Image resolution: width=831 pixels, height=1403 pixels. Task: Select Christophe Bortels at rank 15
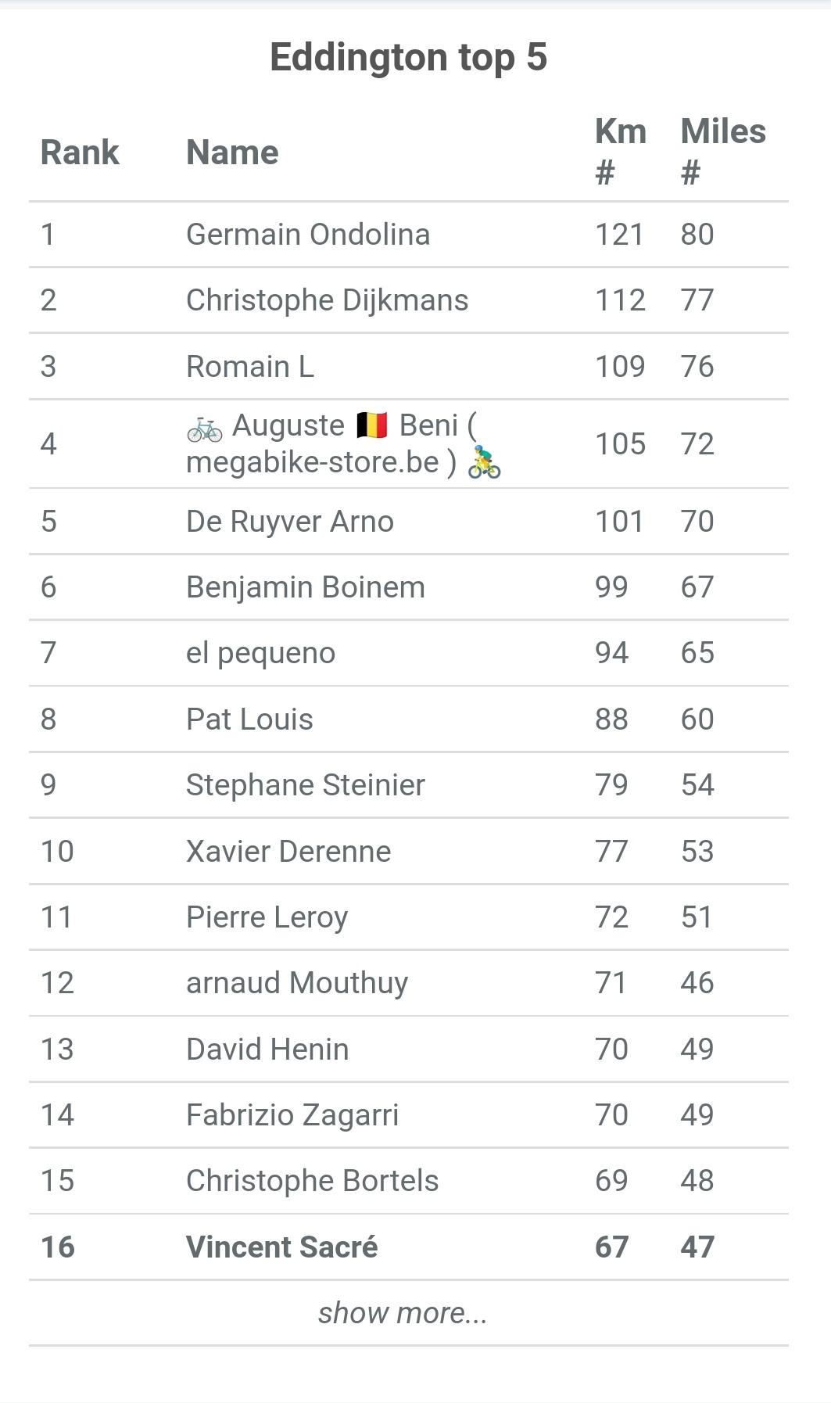[312, 1181]
